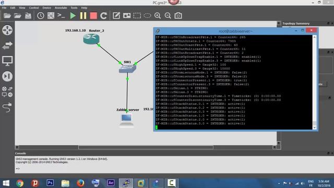Click the Open project folder icon
Screen dimensions: 334x188
click(x=17, y=16)
